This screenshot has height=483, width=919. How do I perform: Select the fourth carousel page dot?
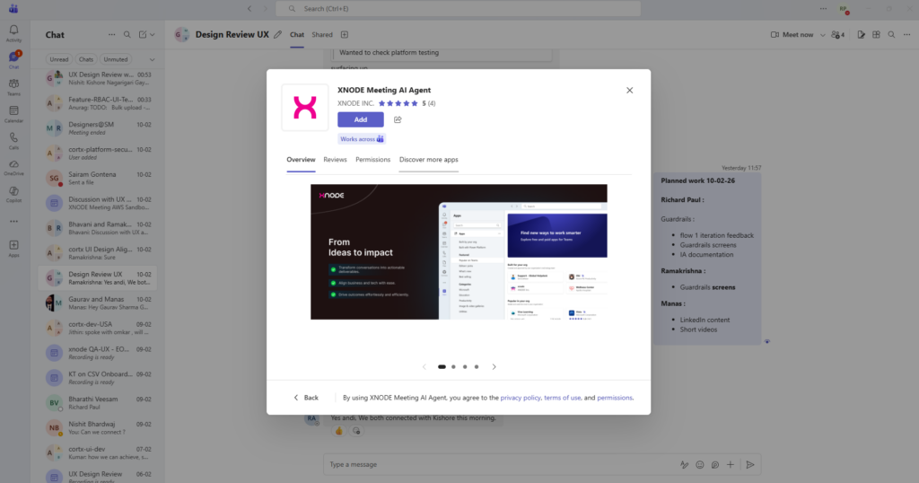pos(477,366)
